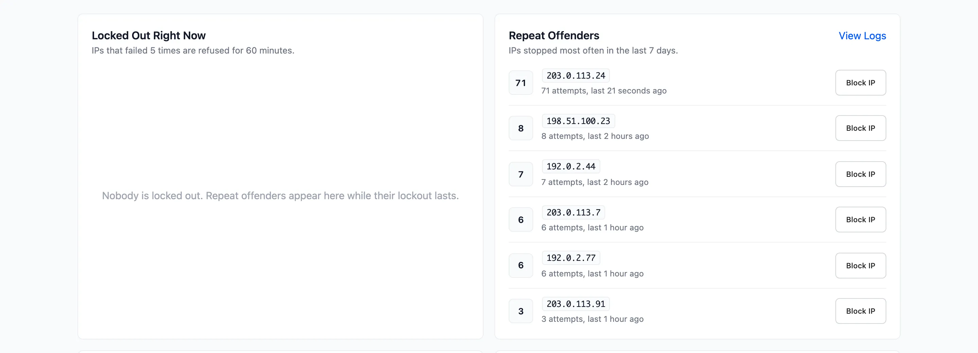This screenshot has height=353, width=978.
Task: Select the 203.0.113.7 address text
Action: (x=573, y=212)
